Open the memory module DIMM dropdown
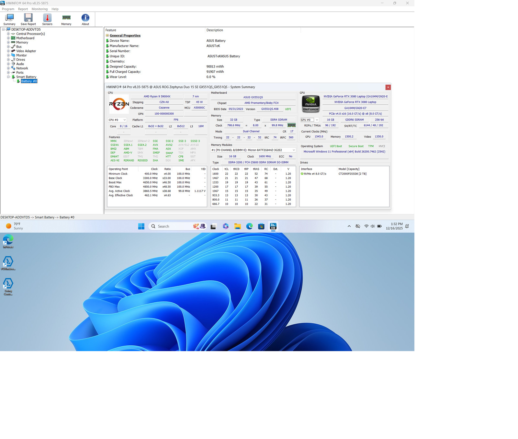This screenshot has width=518, height=439. [253, 150]
